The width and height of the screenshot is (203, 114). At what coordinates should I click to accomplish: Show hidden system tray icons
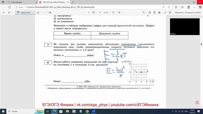[x=173, y=111]
